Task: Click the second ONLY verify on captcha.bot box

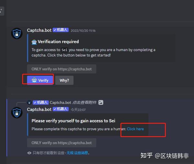Action: [62, 143]
